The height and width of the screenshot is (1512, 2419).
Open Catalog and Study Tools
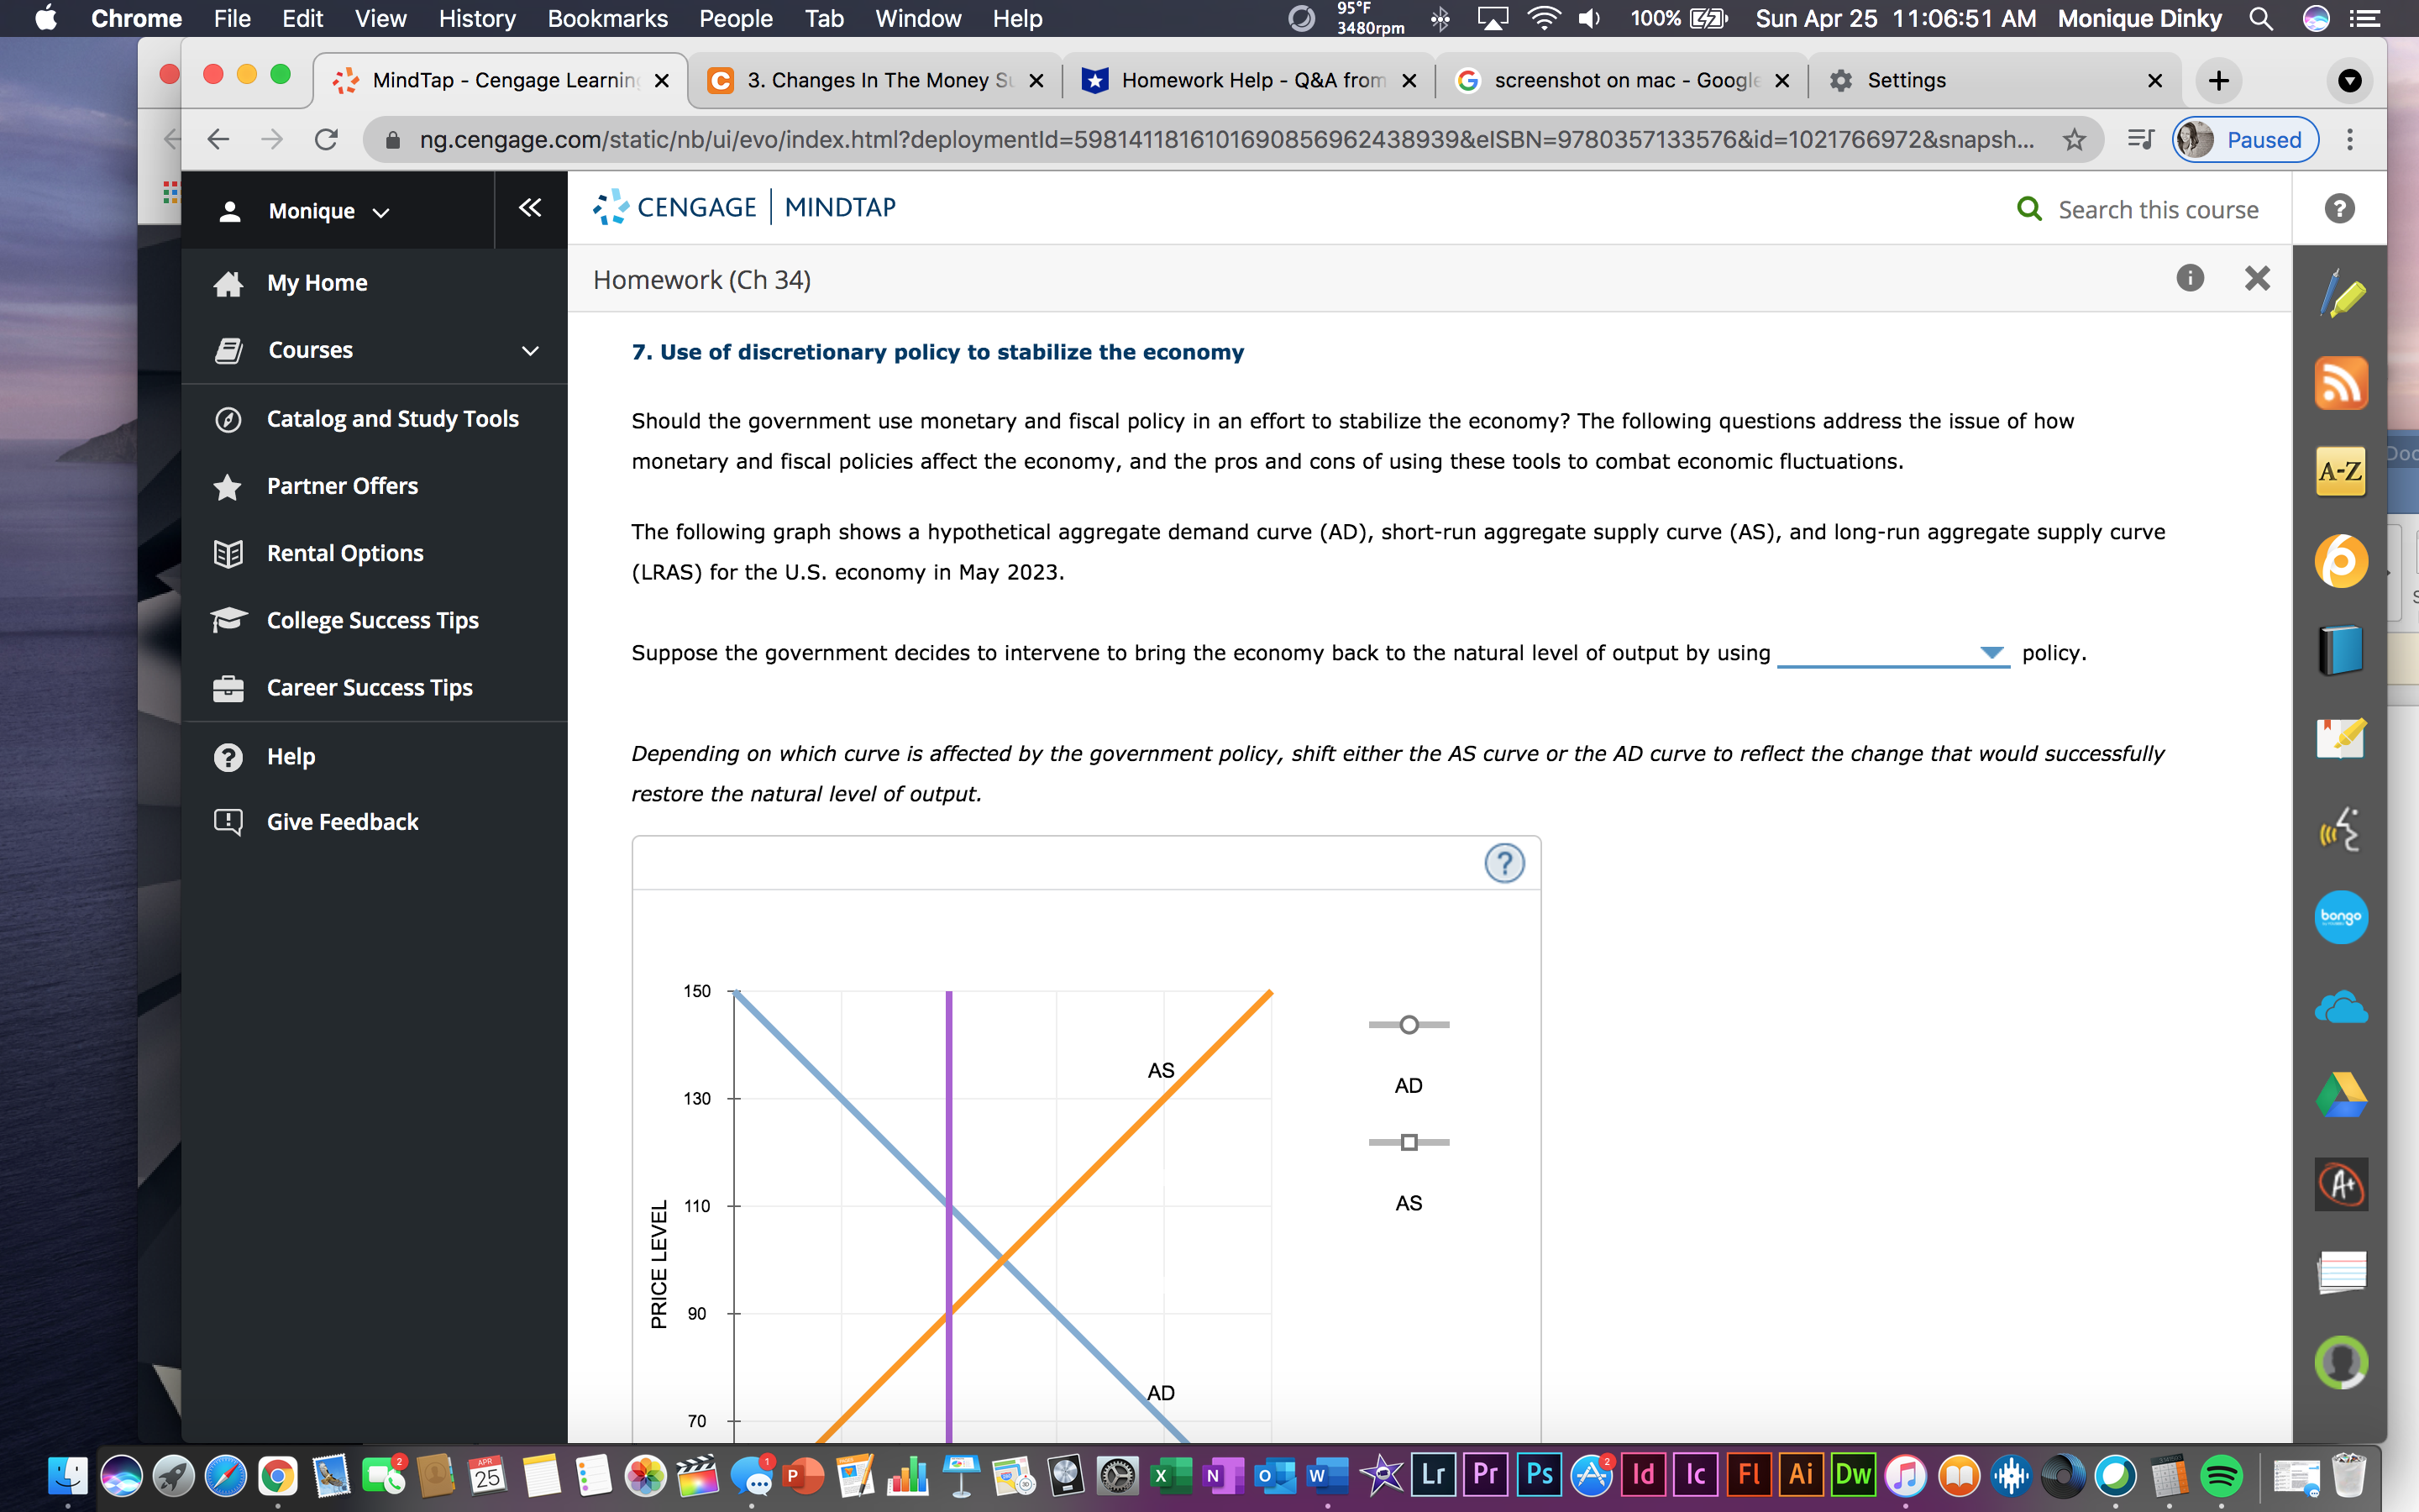click(392, 419)
